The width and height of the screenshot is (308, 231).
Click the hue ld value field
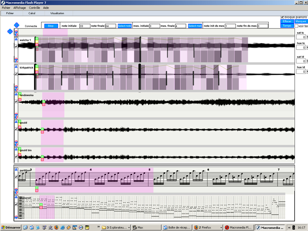coord(301,72)
